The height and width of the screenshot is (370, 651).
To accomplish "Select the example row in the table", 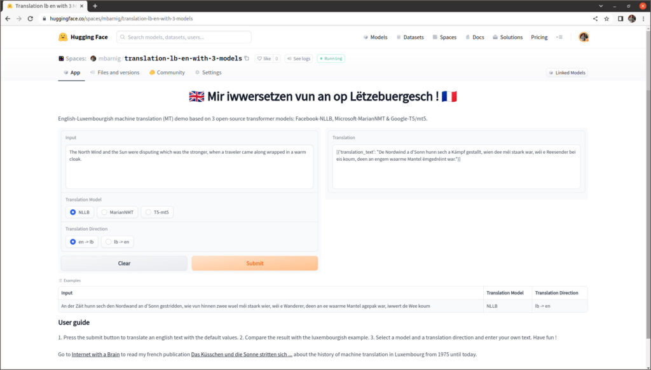I will tap(271, 306).
